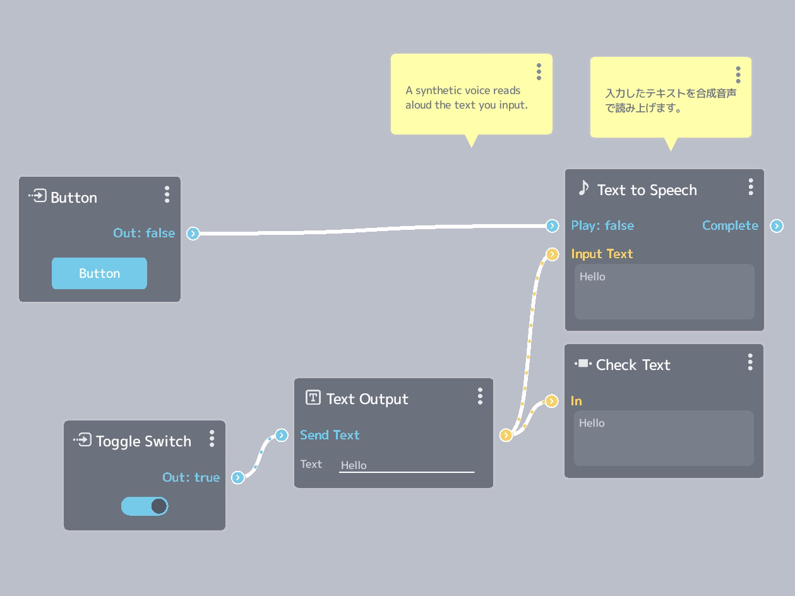
Task: Click the 'Play: false' label
Action: click(602, 225)
